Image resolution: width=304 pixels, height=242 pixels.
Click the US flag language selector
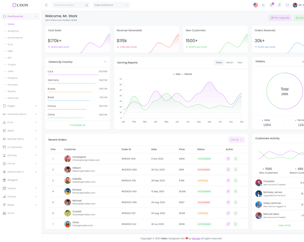pyautogui.click(x=255, y=5)
